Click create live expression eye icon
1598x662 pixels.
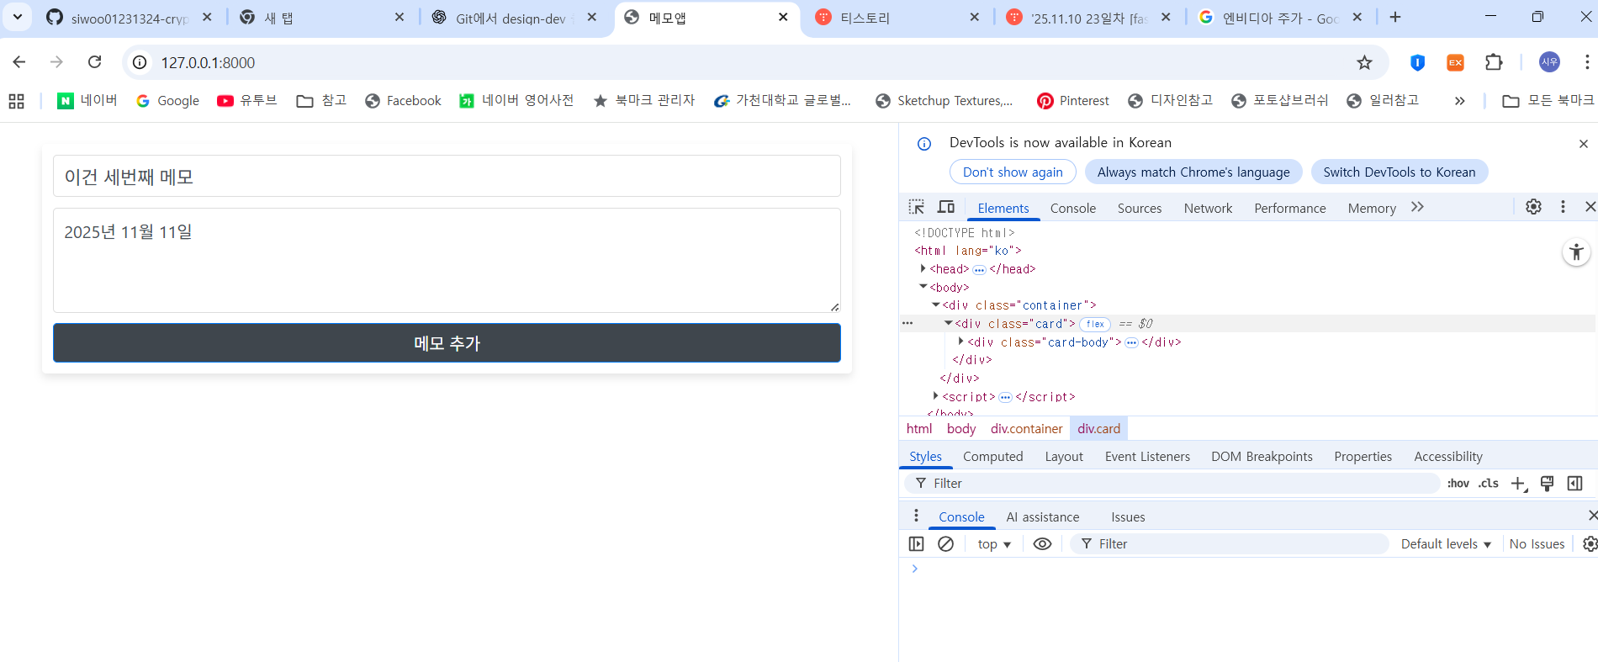pos(1042,544)
